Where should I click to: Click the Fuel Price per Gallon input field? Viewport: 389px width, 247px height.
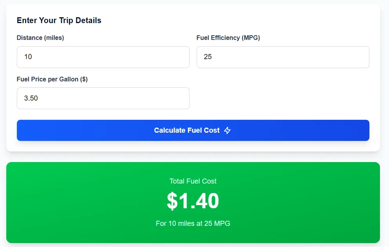coord(103,98)
